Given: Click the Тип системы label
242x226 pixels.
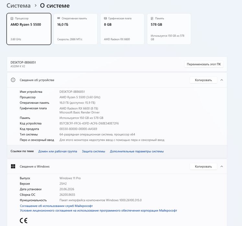Looking at the screenshot, I should [x=29, y=135].
